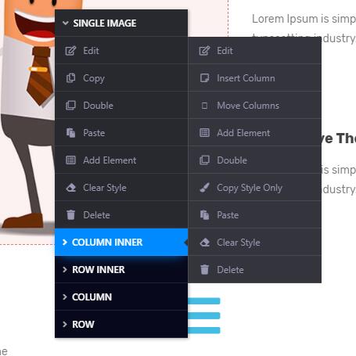Expand the Row Inner section
The height and width of the screenshot is (356, 356).
(121, 270)
